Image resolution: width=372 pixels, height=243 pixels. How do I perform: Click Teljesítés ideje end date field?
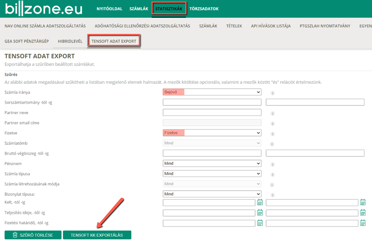(312, 213)
